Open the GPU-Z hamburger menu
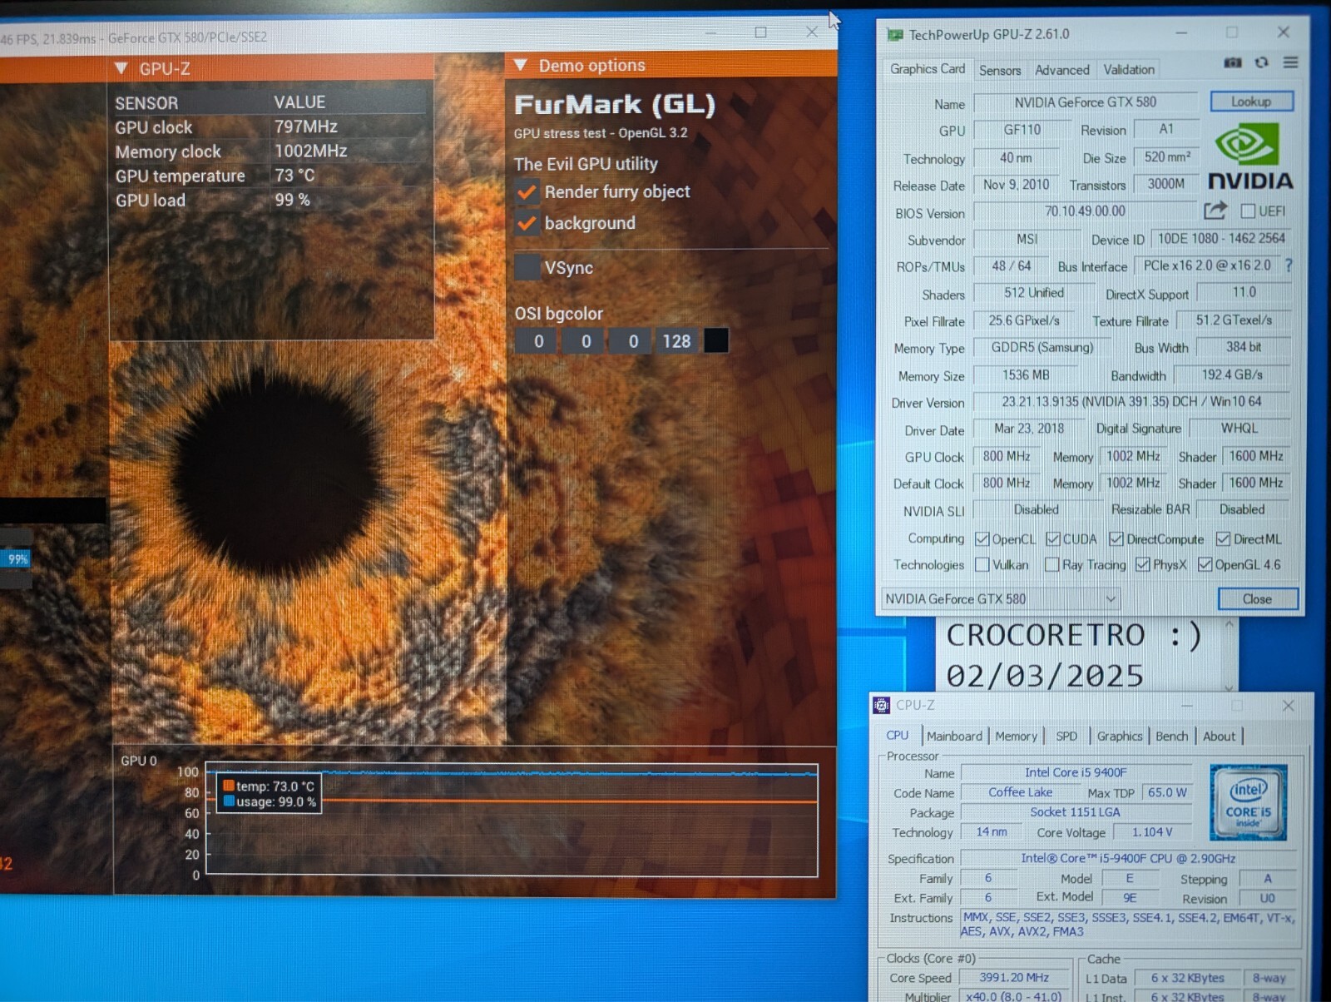 pos(1290,62)
